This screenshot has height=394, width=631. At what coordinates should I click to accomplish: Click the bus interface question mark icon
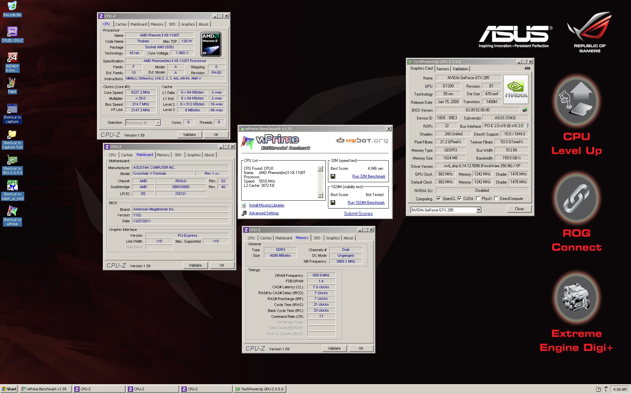click(x=527, y=126)
